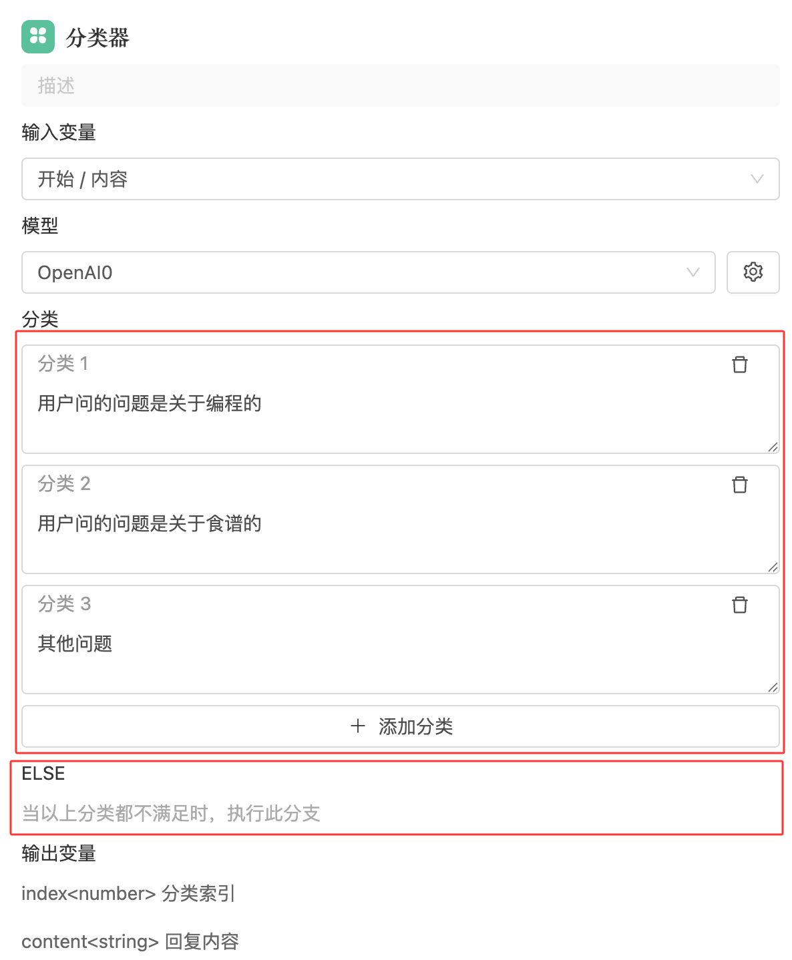
Task: Click the 分类器 node title
Action: tap(97, 37)
